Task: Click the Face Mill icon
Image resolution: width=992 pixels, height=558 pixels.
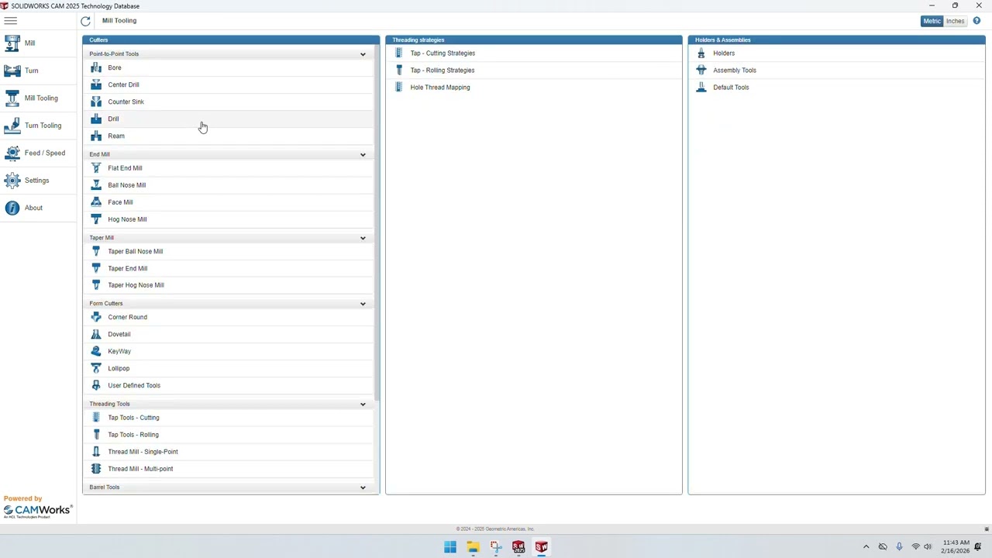Action: [x=96, y=202]
